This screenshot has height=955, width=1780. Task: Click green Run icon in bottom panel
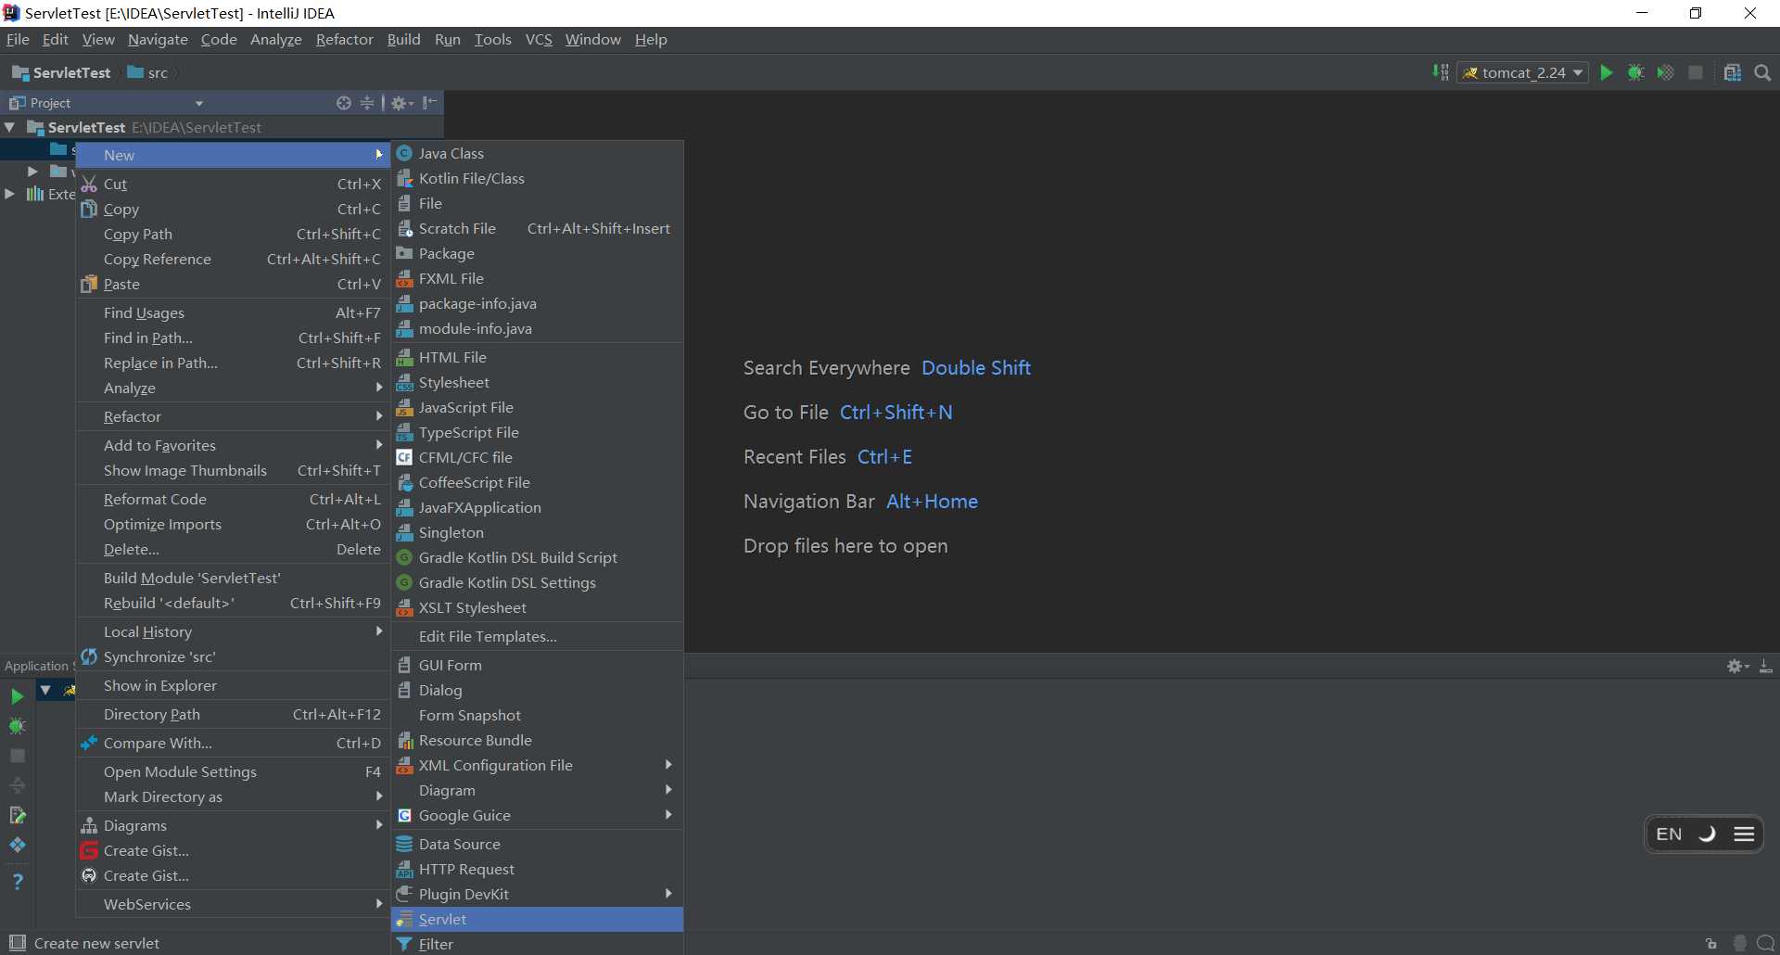pyautogui.click(x=17, y=695)
